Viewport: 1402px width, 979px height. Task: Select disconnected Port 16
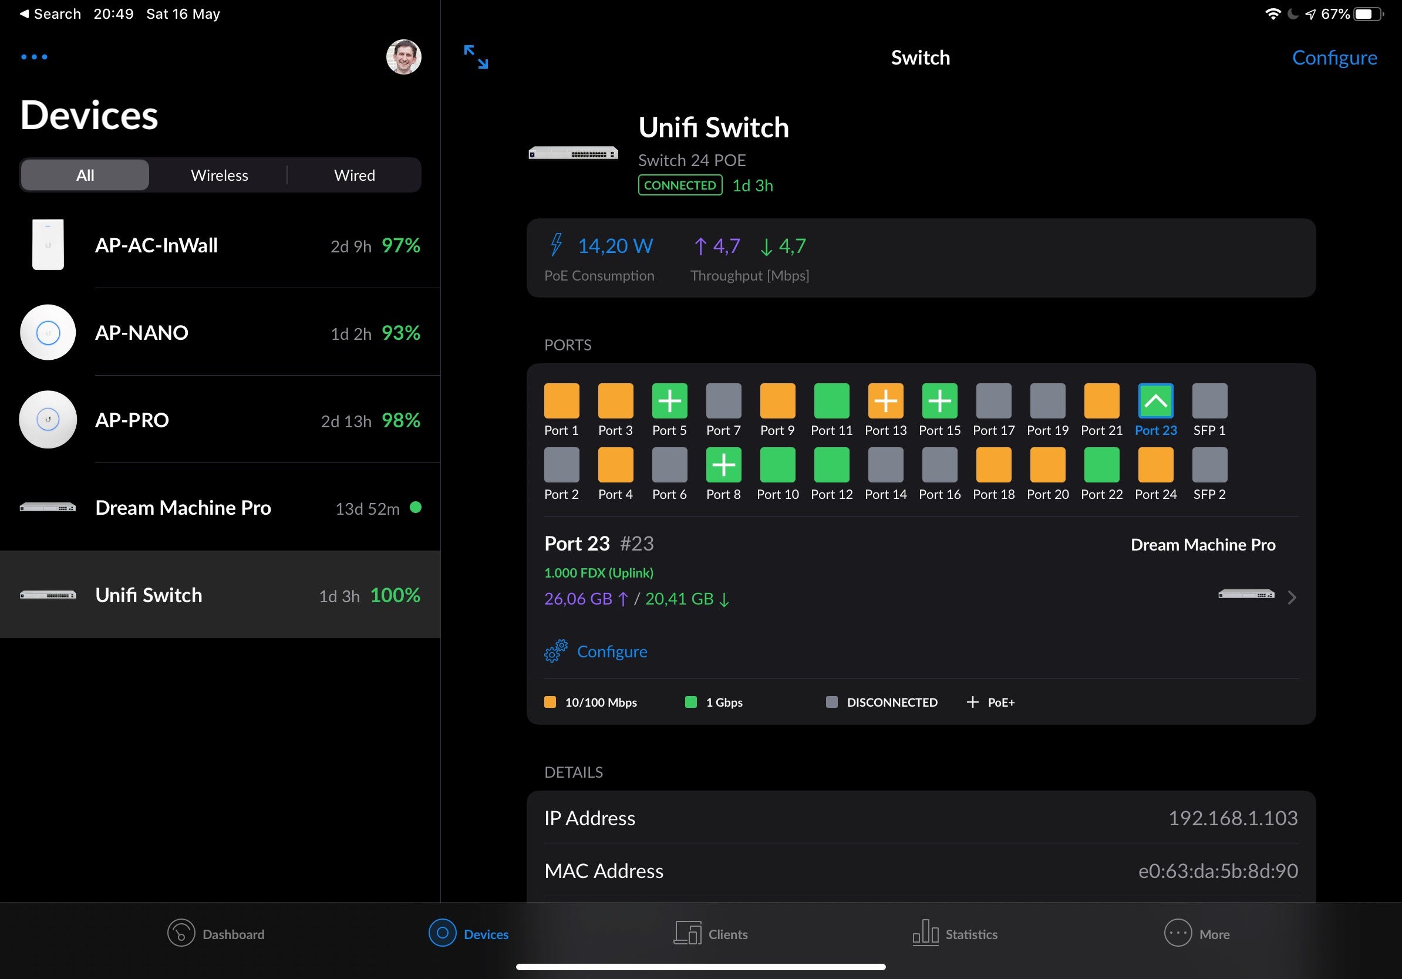pos(940,465)
